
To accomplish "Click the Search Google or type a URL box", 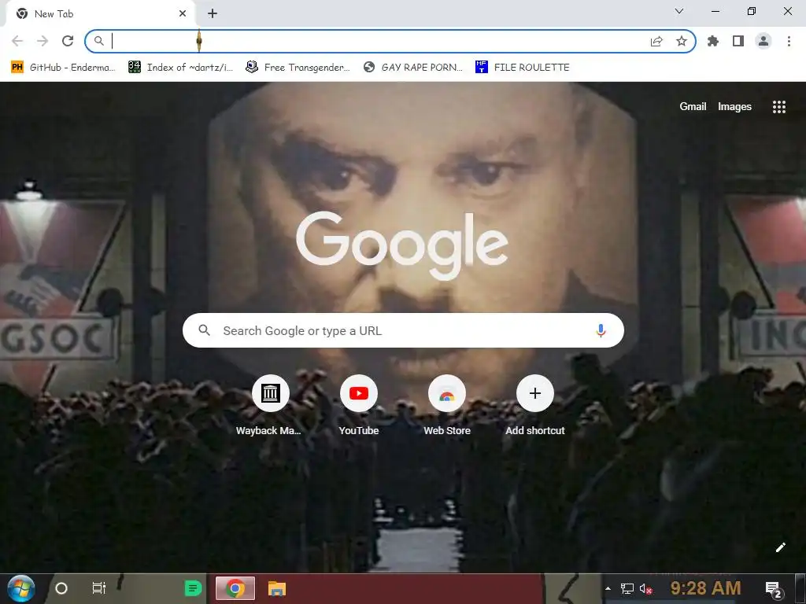I will click(x=403, y=330).
